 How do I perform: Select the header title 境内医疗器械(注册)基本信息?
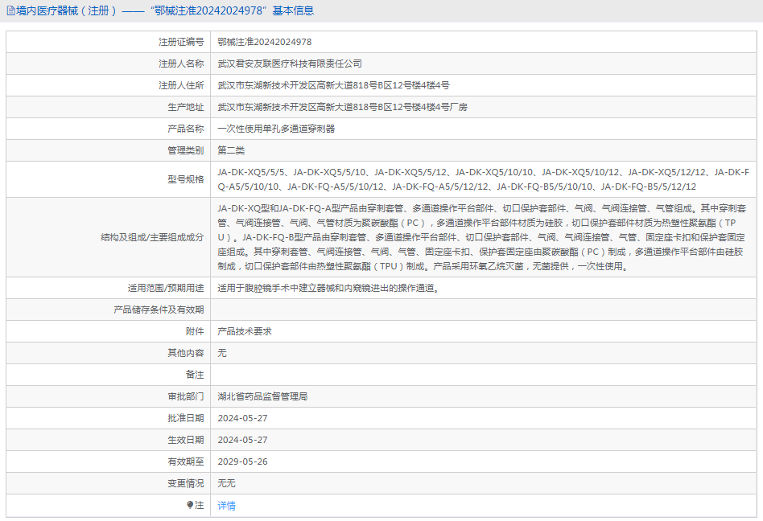pos(165,10)
